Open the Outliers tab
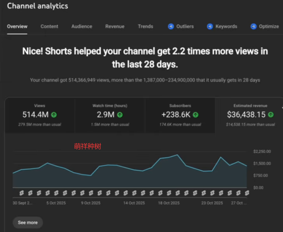The image size is (283, 232). (185, 26)
